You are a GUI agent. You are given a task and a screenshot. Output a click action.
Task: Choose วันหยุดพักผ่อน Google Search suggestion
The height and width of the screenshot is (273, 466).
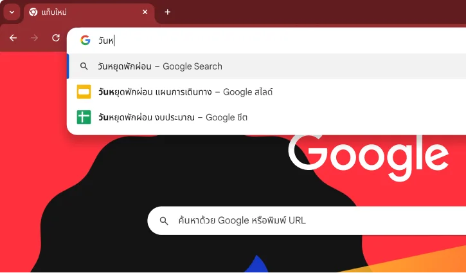[267, 66]
